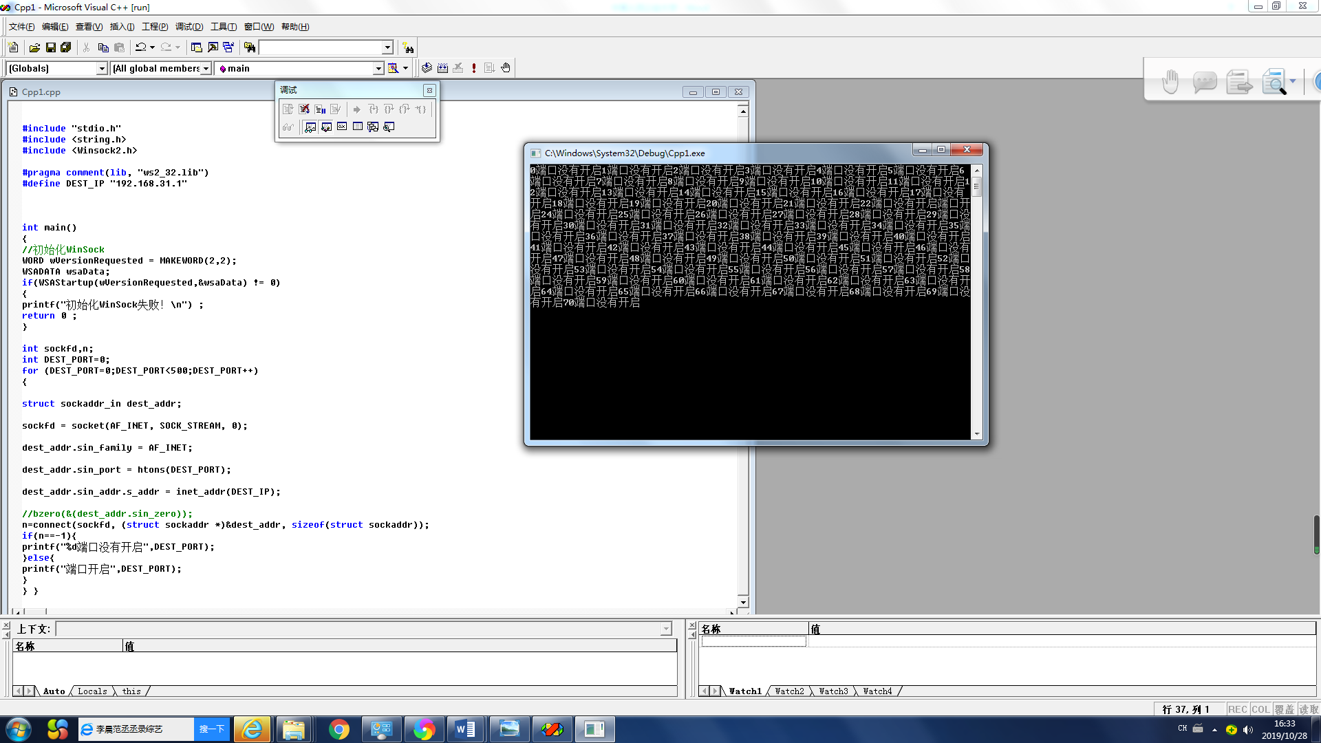Click the code editor vertical scroll down arrow
The width and height of the screenshot is (1321, 743).
coord(743,602)
